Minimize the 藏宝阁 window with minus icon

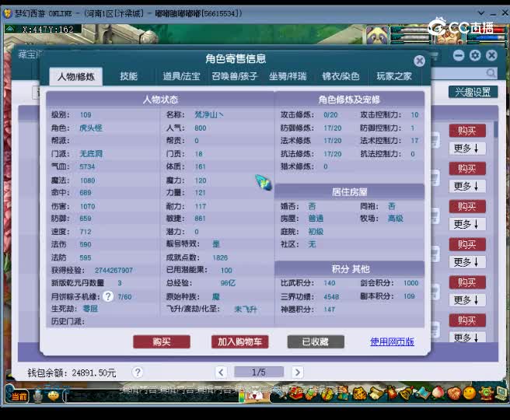click(x=459, y=56)
